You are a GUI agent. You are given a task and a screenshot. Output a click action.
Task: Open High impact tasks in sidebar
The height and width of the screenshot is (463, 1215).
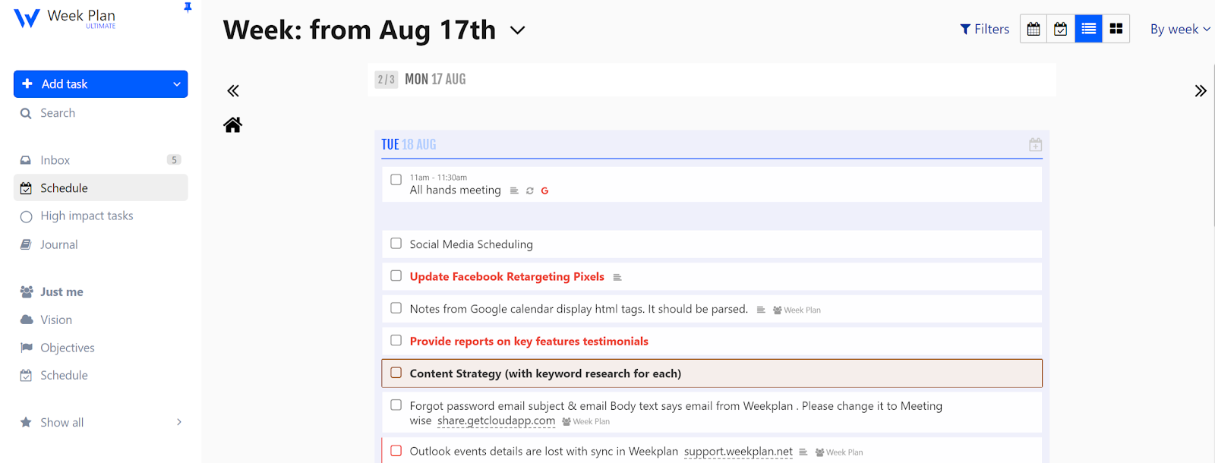pyautogui.click(x=87, y=216)
